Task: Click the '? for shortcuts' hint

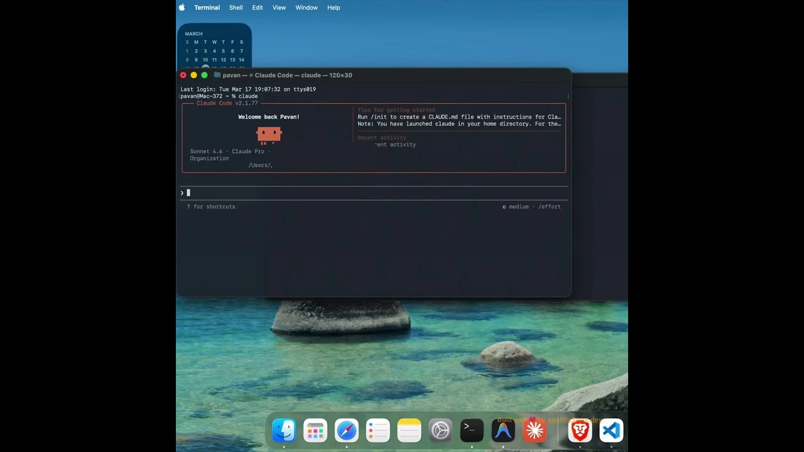Action: pyautogui.click(x=211, y=207)
